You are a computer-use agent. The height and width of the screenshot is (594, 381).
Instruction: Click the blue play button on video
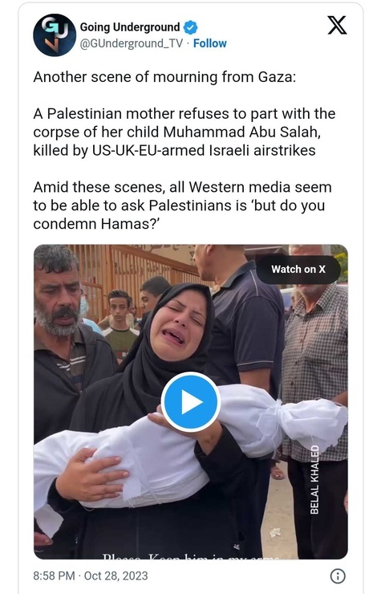point(191,402)
